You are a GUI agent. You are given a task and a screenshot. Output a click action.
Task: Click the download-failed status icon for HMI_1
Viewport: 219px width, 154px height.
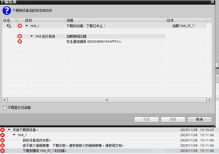click(9, 26)
